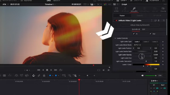Click the match frame icon below viewer

[x=99, y=70]
